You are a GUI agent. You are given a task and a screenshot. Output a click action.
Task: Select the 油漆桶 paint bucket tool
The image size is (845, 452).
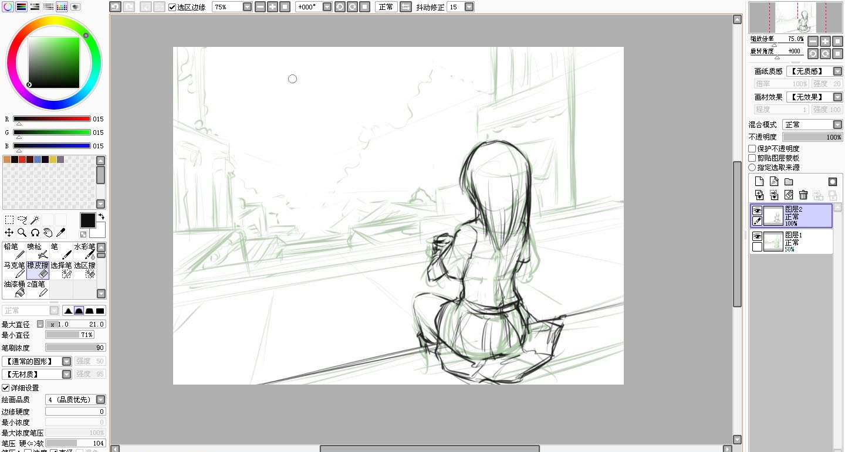point(14,289)
